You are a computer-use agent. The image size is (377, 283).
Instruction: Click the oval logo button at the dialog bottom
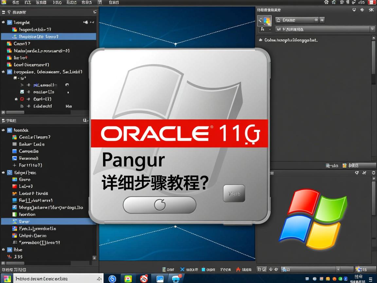(159, 205)
